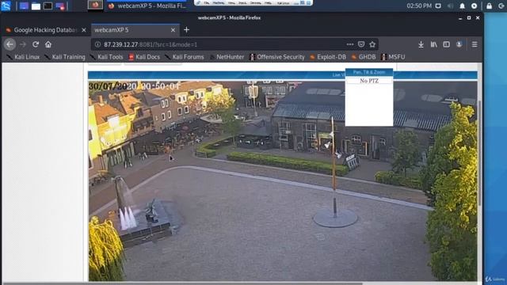Click the show desktop panel icon
Image resolution: width=507 pixels, height=285 pixels.
[24, 6]
